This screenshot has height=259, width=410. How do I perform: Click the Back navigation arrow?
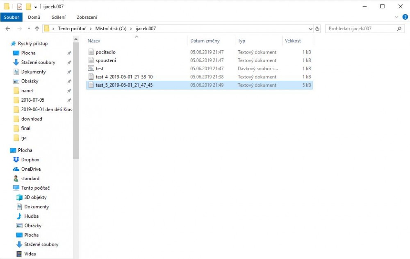[x=8, y=29]
